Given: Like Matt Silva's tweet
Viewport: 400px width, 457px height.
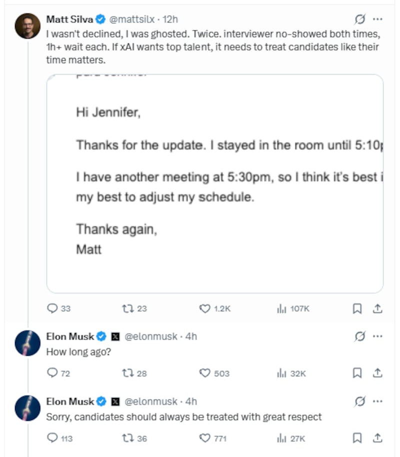Looking at the screenshot, I should [205, 309].
